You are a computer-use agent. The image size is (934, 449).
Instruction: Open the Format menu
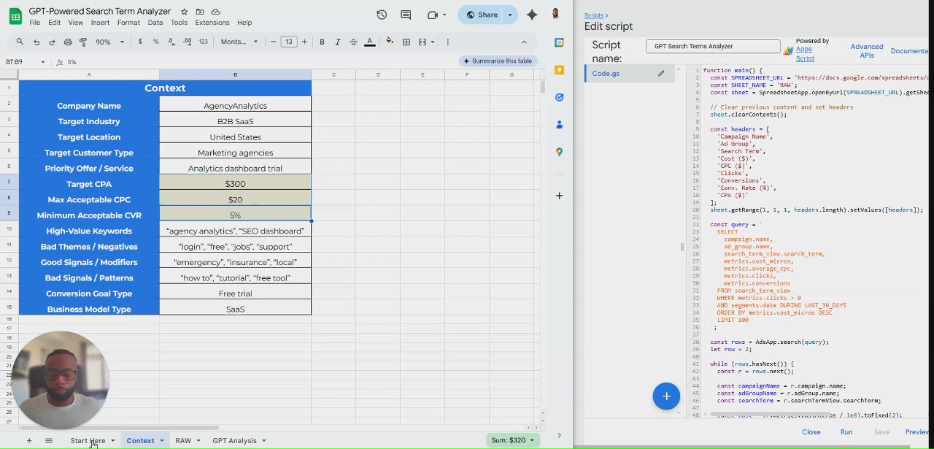pos(128,23)
